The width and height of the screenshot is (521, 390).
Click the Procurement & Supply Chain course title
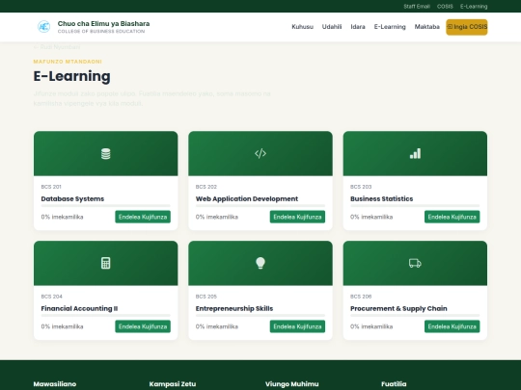tap(398, 309)
